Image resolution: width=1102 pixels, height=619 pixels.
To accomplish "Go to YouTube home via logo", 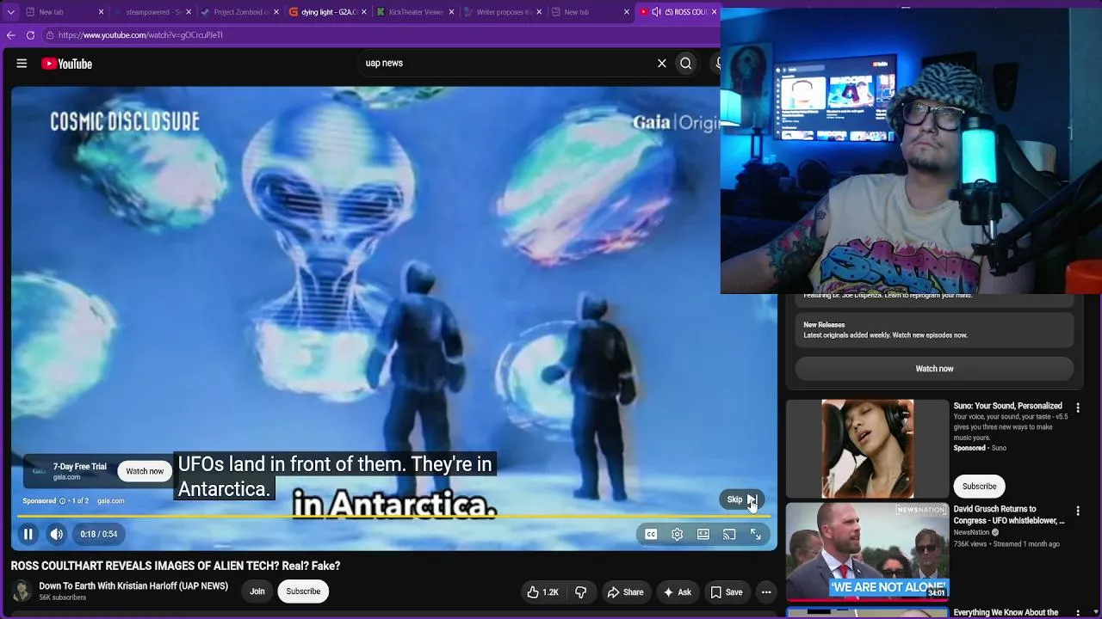I will [66, 64].
